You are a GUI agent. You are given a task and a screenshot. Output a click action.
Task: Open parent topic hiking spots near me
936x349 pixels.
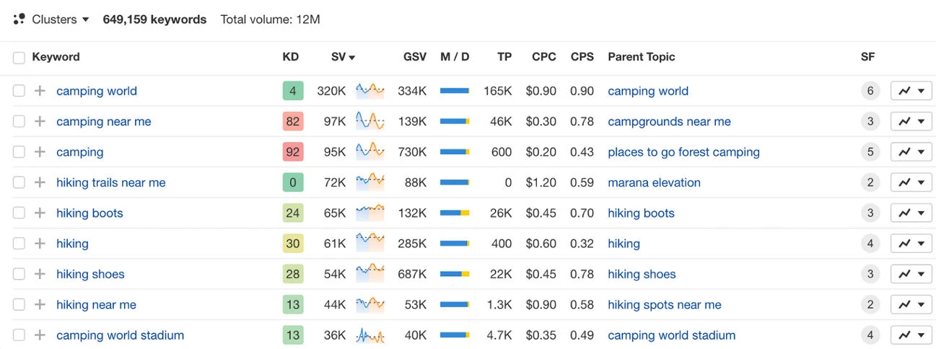[x=665, y=304]
